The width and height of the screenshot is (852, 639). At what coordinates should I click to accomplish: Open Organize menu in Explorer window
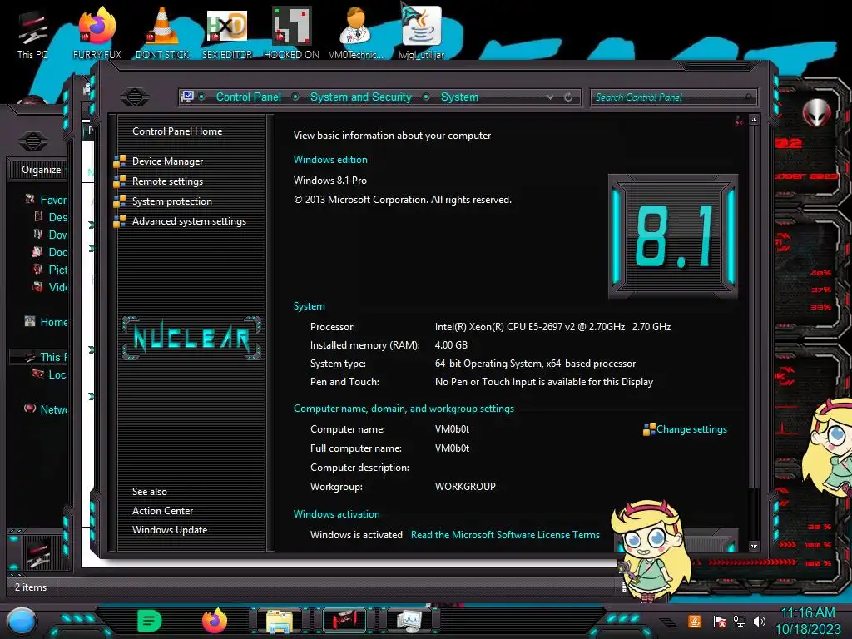pos(42,170)
